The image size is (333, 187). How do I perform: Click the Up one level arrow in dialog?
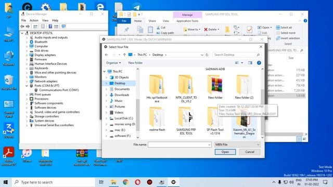pyautogui.click(x=124, y=55)
